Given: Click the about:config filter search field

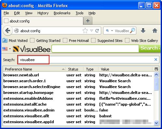Looking at the screenshot, I should 89,59.
